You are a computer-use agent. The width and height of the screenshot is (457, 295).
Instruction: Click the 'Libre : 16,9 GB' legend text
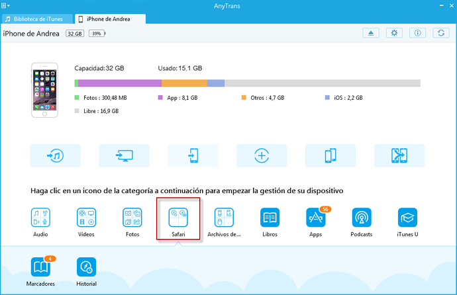[x=101, y=111]
